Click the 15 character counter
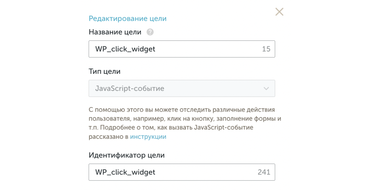The width and height of the screenshot is (372, 190). [x=266, y=49]
